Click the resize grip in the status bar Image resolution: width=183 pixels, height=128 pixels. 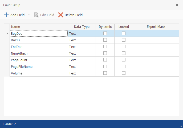[x=181, y=126]
